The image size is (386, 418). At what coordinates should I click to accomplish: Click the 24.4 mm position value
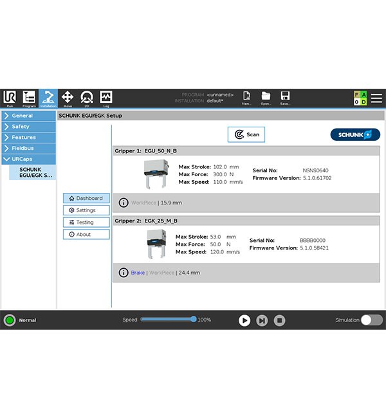pyautogui.click(x=189, y=273)
